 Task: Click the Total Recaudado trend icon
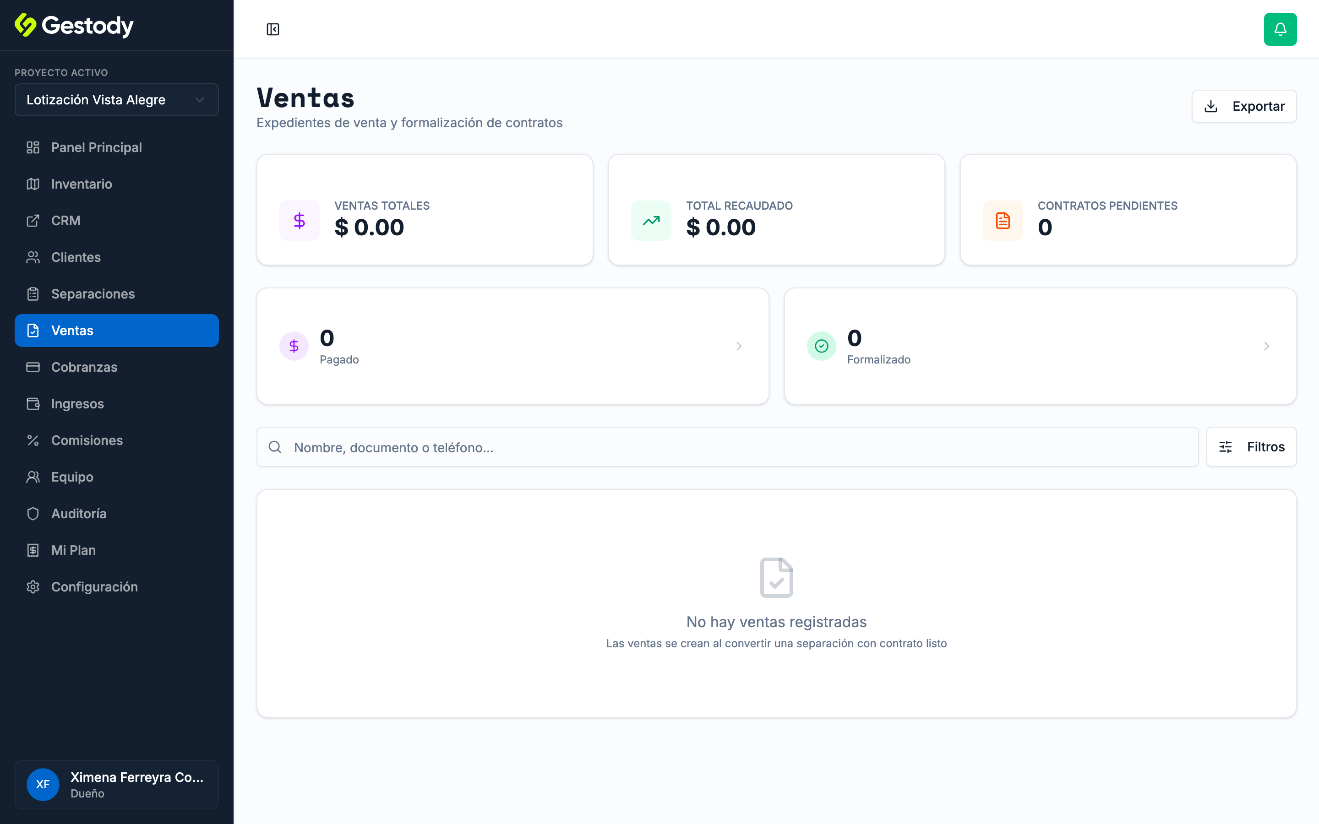(x=651, y=221)
